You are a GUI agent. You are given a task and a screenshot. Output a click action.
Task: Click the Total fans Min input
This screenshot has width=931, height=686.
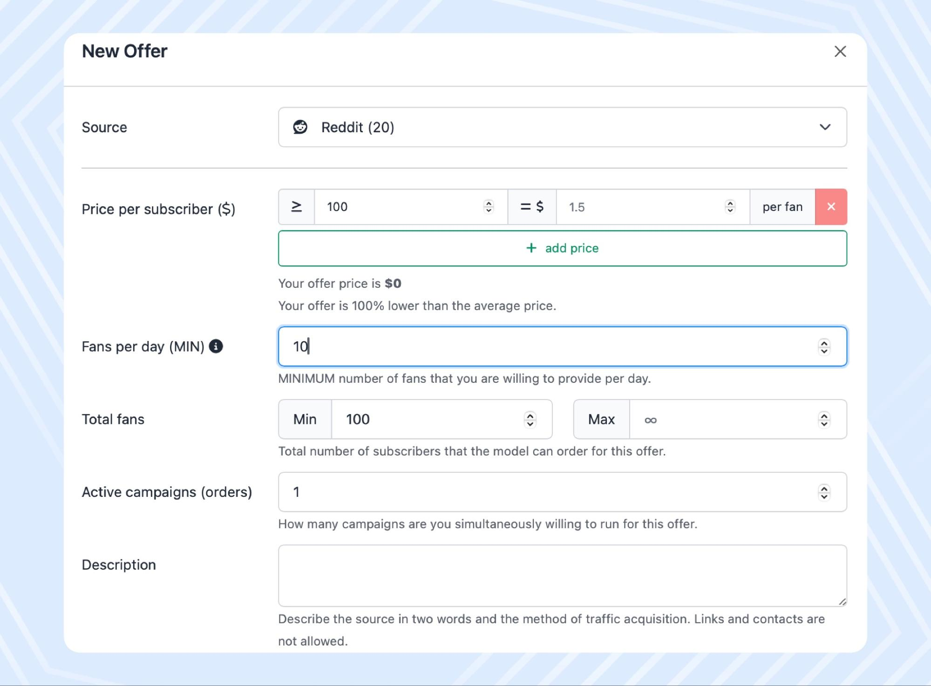point(428,420)
